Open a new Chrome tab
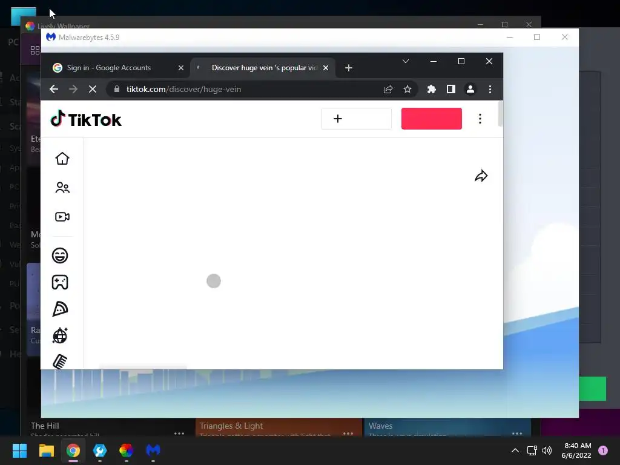Image resolution: width=620 pixels, height=465 pixels. (348, 68)
